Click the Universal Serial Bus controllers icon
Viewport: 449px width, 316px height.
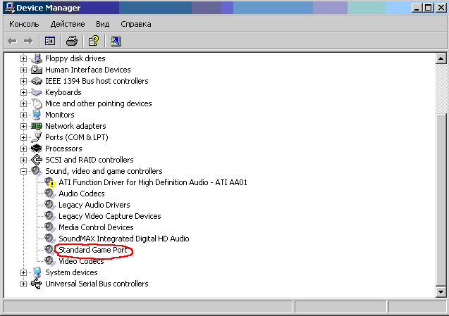37,284
